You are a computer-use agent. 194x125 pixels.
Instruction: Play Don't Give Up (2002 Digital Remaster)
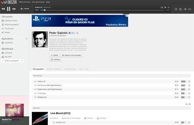click(x=49, y=86)
